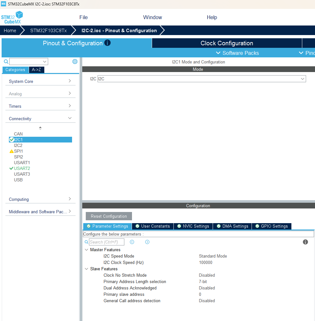
Task: Click the 7-bit address length value
Action: coord(203,281)
